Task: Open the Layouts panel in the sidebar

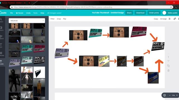Action: [x=1, y=29]
